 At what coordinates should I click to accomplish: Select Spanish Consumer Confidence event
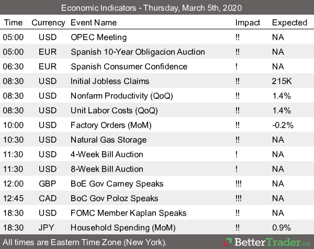pyautogui.click(x=129, y=66)
